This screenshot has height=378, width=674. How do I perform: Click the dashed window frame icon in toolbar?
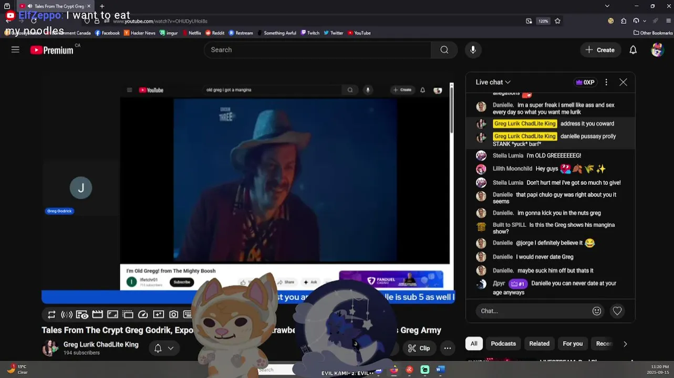click(x=128, y=314)
